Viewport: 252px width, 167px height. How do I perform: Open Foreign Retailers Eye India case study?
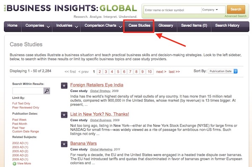(97, 85)
